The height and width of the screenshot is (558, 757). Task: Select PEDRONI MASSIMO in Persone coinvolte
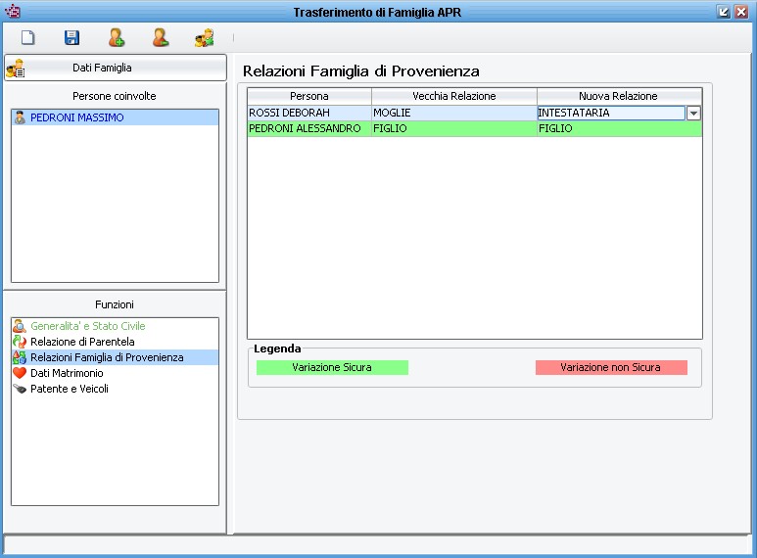click(115, 117)
